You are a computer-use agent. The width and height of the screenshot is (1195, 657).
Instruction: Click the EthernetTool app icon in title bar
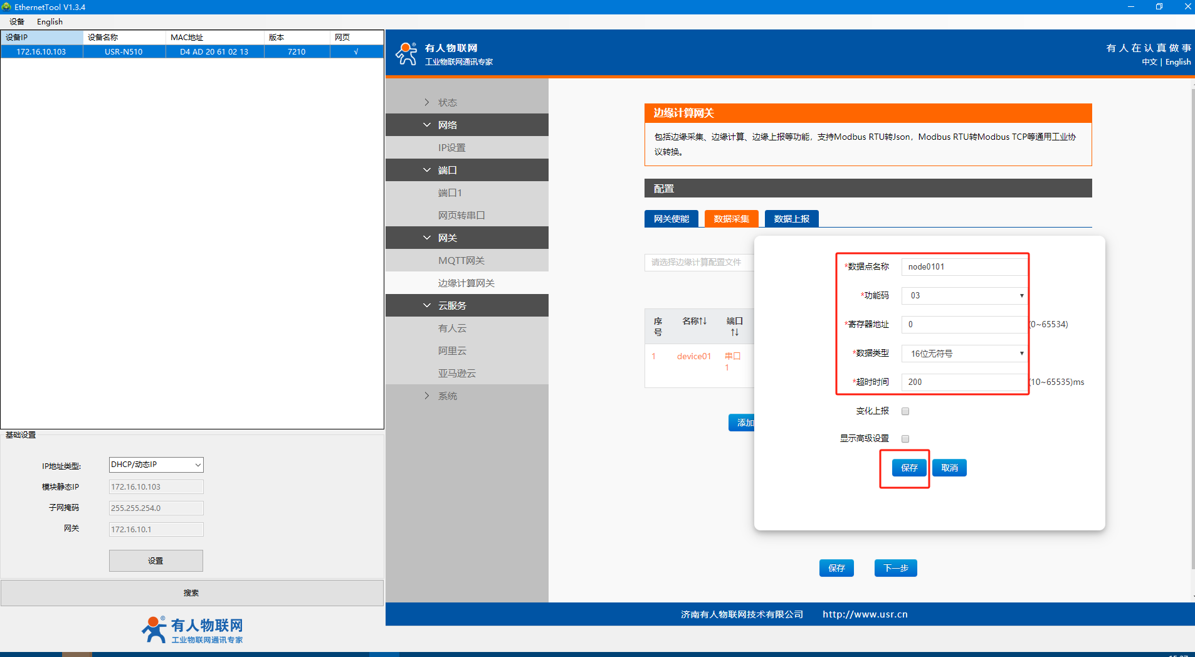(6, 7)
